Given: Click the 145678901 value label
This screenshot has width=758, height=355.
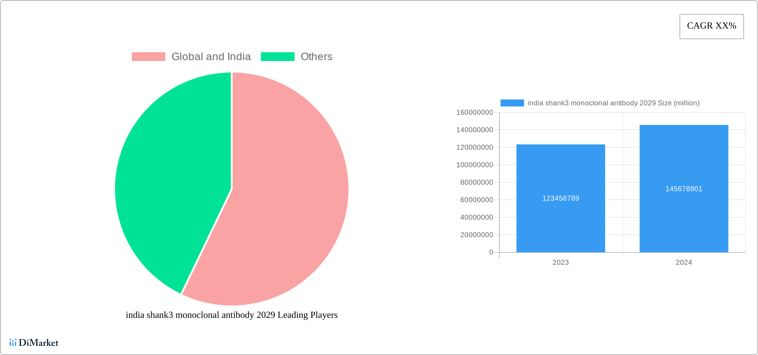Looking at the screenshot, I should point(684,189).
